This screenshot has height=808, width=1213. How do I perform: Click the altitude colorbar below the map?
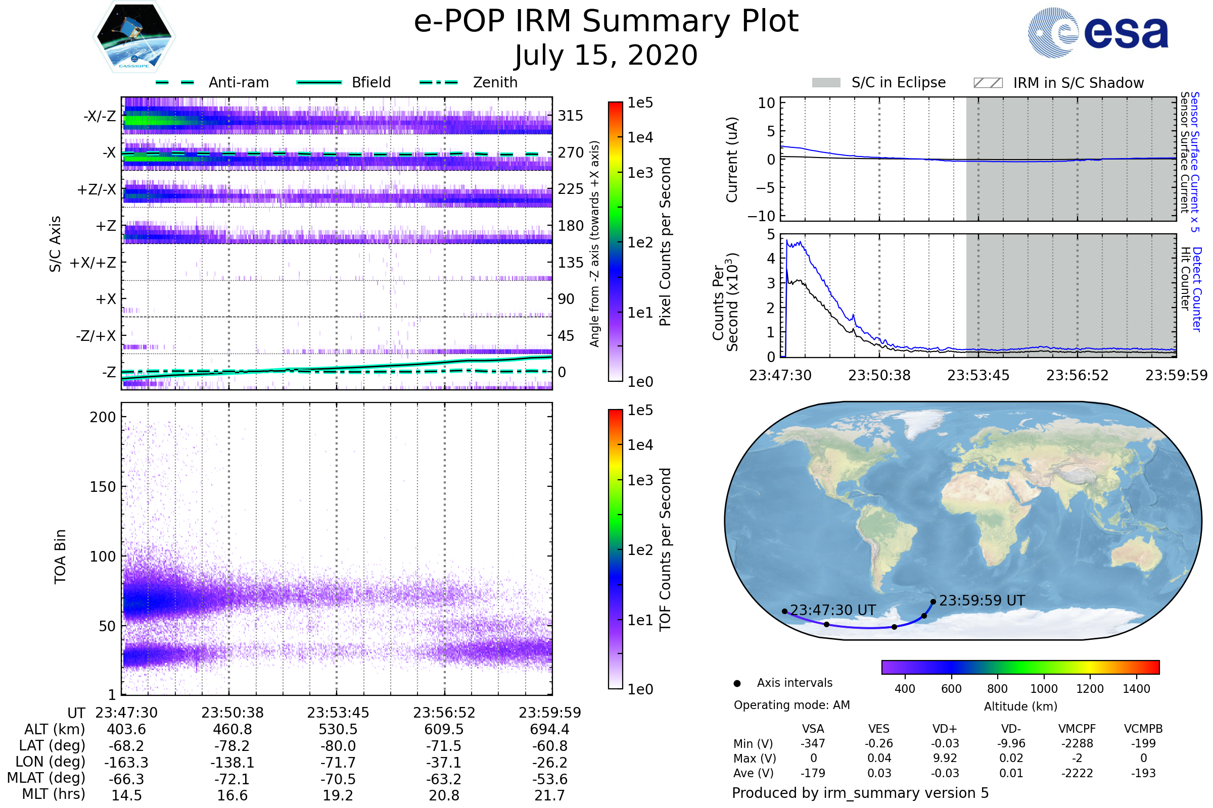(1020, 667)
